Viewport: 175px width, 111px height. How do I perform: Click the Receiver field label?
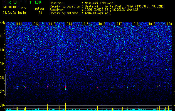click(56, 10)
